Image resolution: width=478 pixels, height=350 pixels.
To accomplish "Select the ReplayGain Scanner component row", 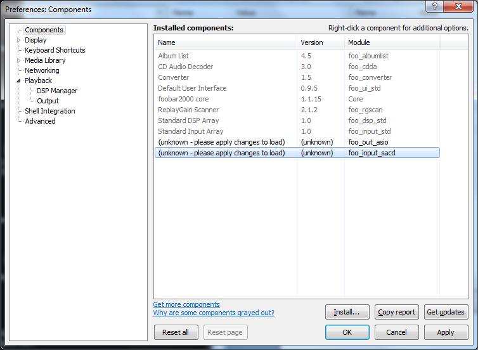I will 297,110.
